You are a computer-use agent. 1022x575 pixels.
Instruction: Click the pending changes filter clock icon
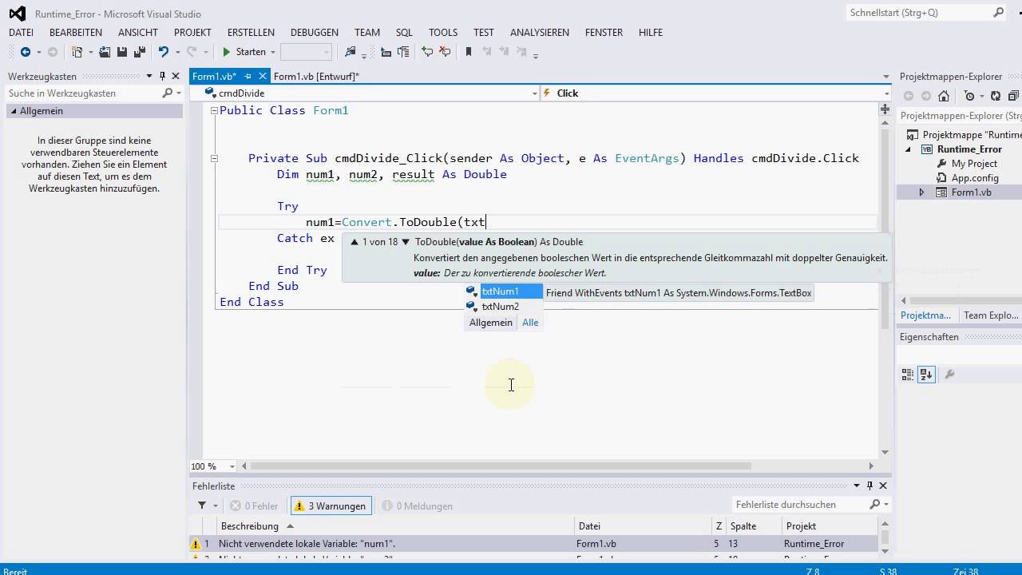point(969,96)
